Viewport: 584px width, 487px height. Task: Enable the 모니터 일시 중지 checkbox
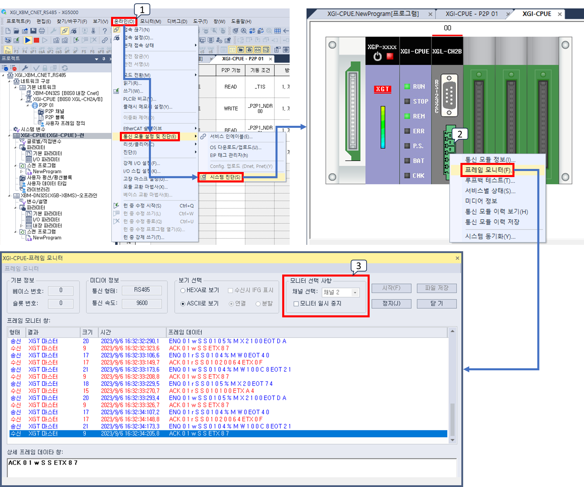pos(296,304)
